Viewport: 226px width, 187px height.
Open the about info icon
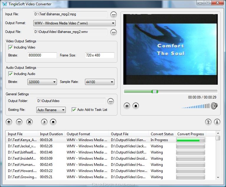pyautogui.click(x=217, y=122)
